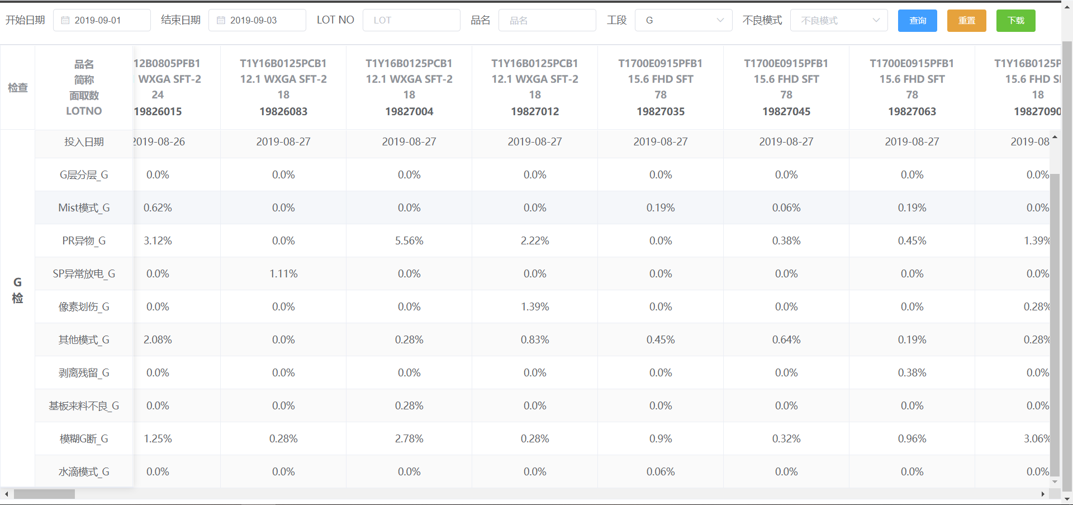Click into the 品名 text field
1073x505 pixels.
(x=547, y=21)
